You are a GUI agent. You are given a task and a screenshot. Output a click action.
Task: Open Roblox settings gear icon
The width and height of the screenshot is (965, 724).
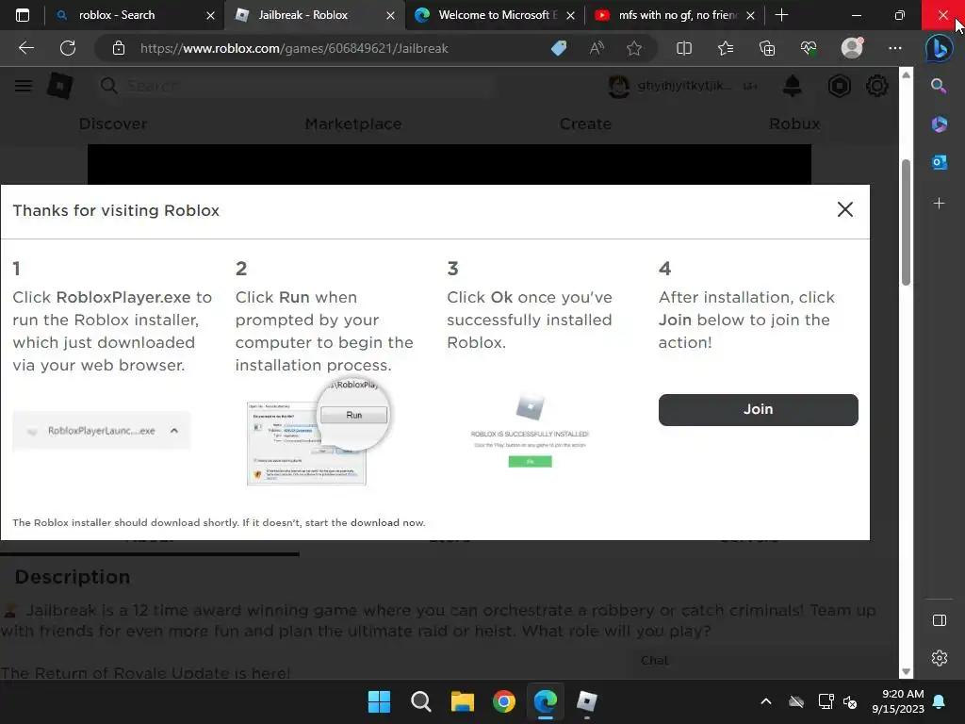pos(877,86)
